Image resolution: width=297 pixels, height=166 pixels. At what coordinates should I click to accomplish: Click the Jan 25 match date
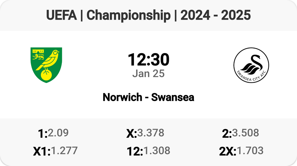pos(148,73)
